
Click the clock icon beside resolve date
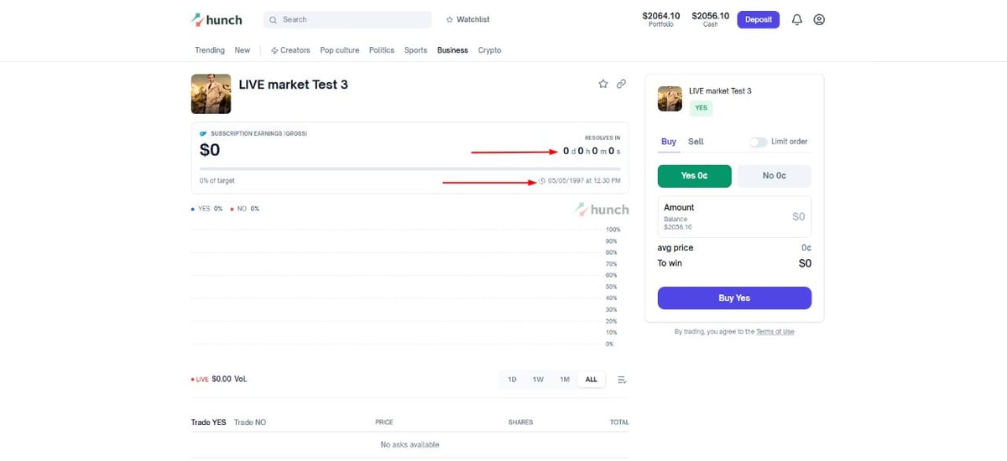[x=542, y=181]
